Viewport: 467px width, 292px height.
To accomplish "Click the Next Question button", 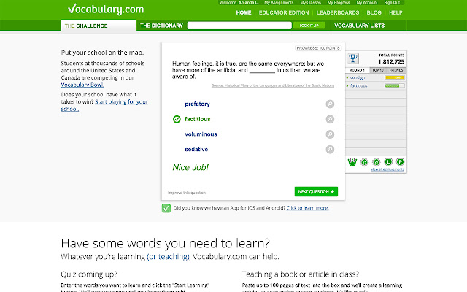I will pyautogui.click(x=316, y=191).
